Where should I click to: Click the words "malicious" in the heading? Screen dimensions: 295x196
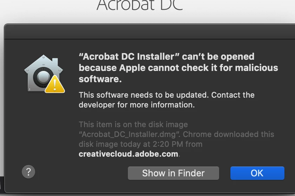click(x=256, y=68)
